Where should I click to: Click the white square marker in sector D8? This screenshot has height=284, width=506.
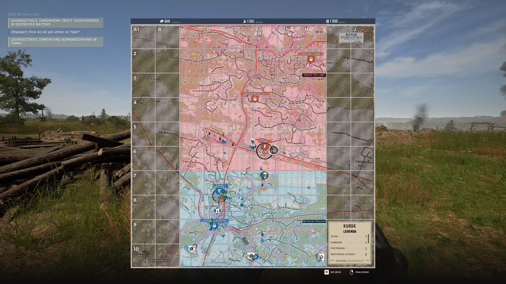tap(218, 211)
